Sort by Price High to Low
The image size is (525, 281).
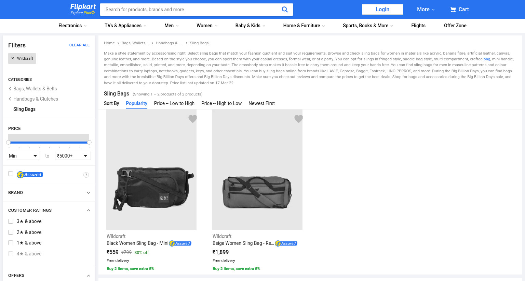click(221, 103)
